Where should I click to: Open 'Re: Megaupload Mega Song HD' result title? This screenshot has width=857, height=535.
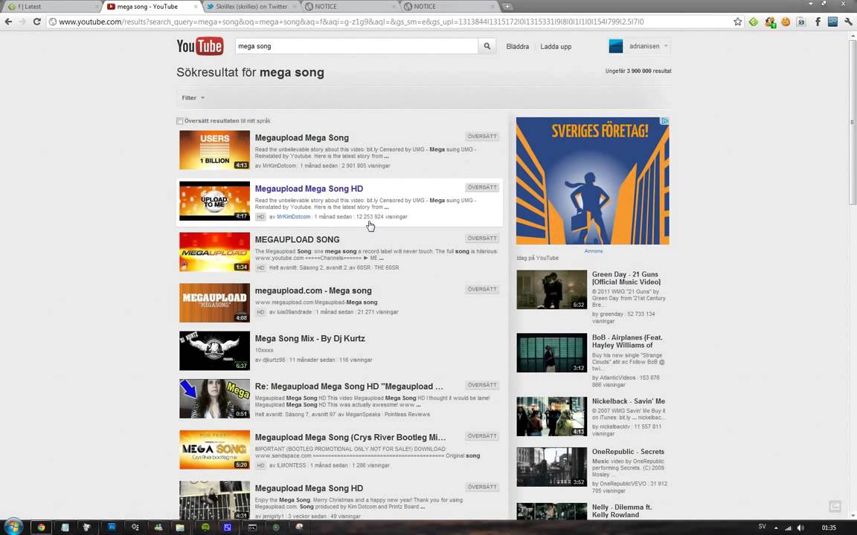[349, 386]
